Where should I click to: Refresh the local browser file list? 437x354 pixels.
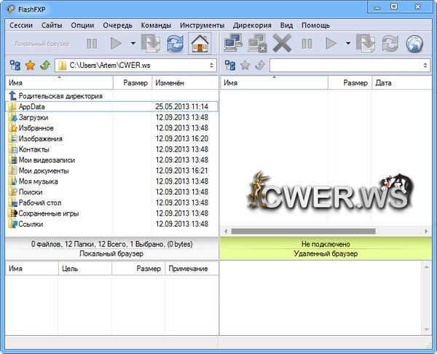(175, 44)
